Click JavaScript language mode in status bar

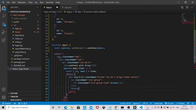point(158,103)
